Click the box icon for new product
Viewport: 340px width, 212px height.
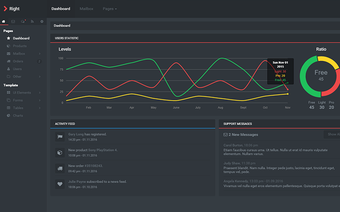pyautogui.click(x=60, y=152)
